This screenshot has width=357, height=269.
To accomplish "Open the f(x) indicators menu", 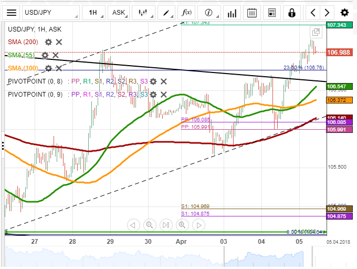I will point(186,13).
